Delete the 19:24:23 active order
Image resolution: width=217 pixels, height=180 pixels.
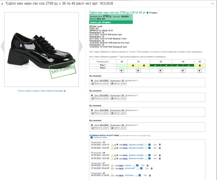pyautogui.click(x=160, y=155)
